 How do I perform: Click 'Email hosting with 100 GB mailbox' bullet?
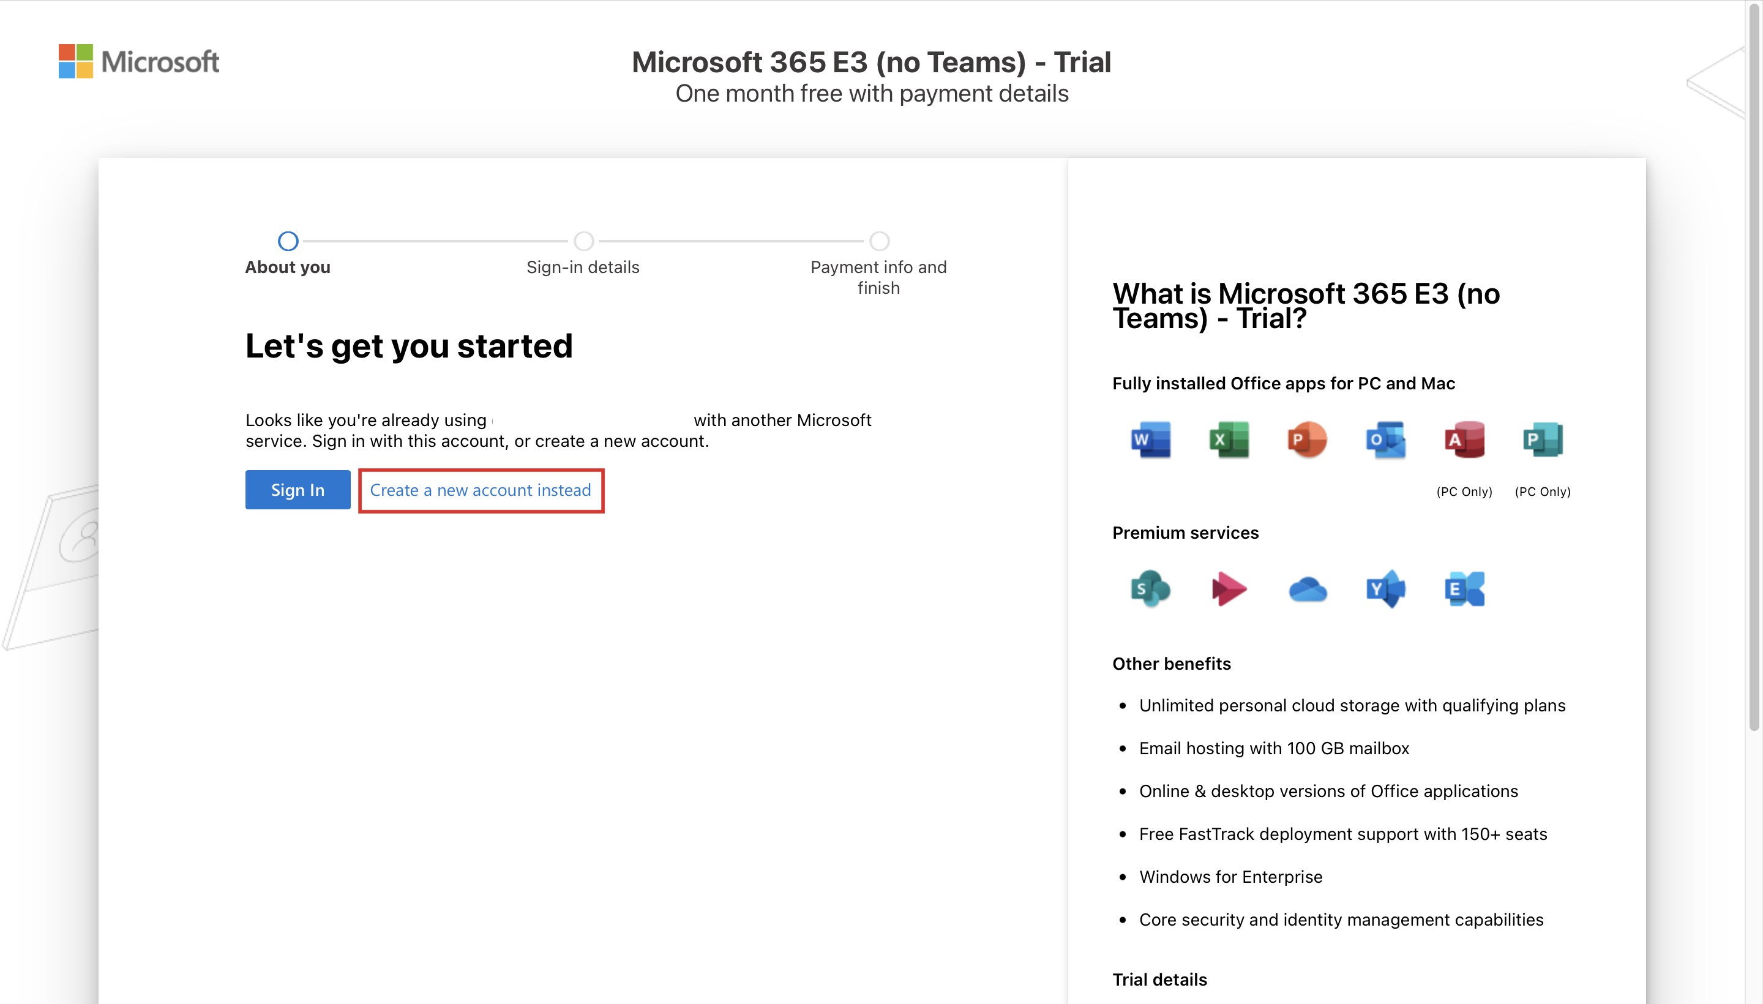click(x=1273, y=748)
